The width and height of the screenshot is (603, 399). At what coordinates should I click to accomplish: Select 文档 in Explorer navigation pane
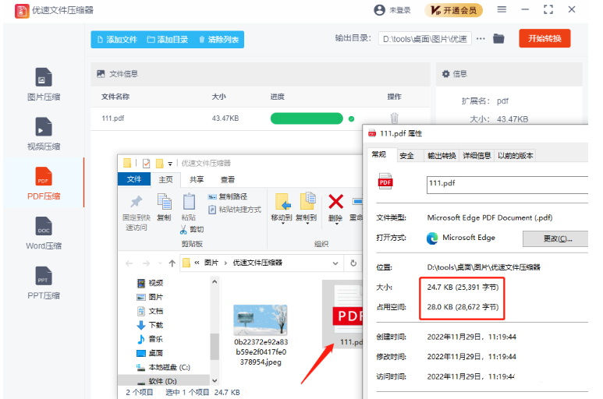click(x=150, y=311)
